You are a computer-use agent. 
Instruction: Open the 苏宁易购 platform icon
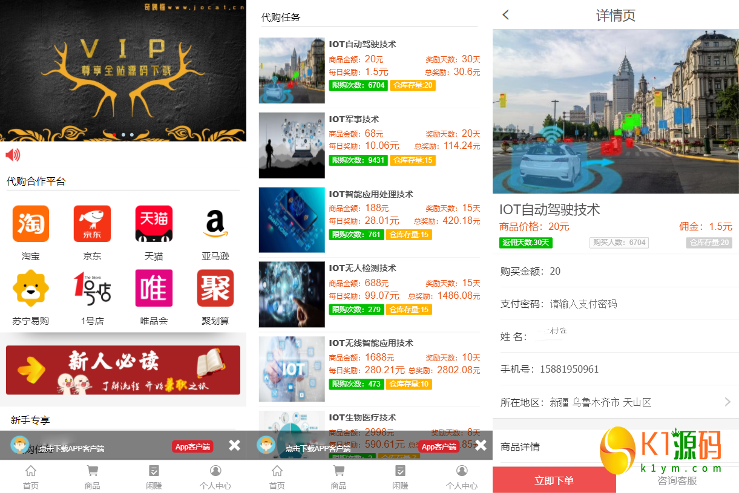pyautogui.click(x=31, y=289)
